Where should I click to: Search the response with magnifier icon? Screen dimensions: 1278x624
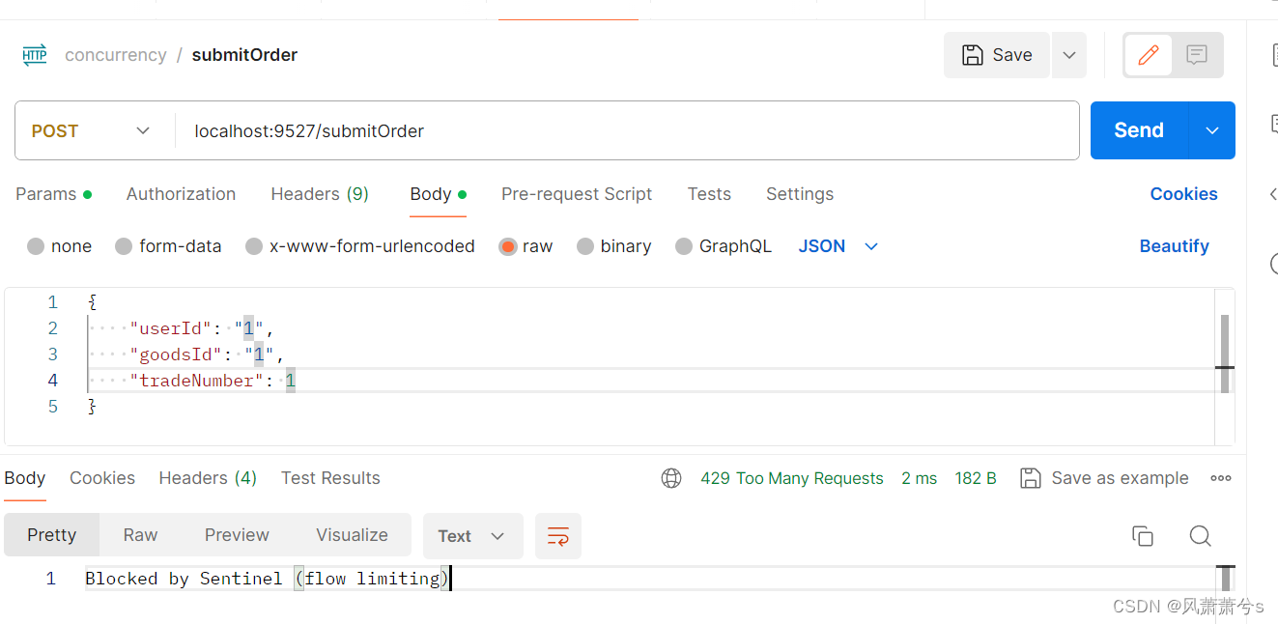[x=1200, y=535]
